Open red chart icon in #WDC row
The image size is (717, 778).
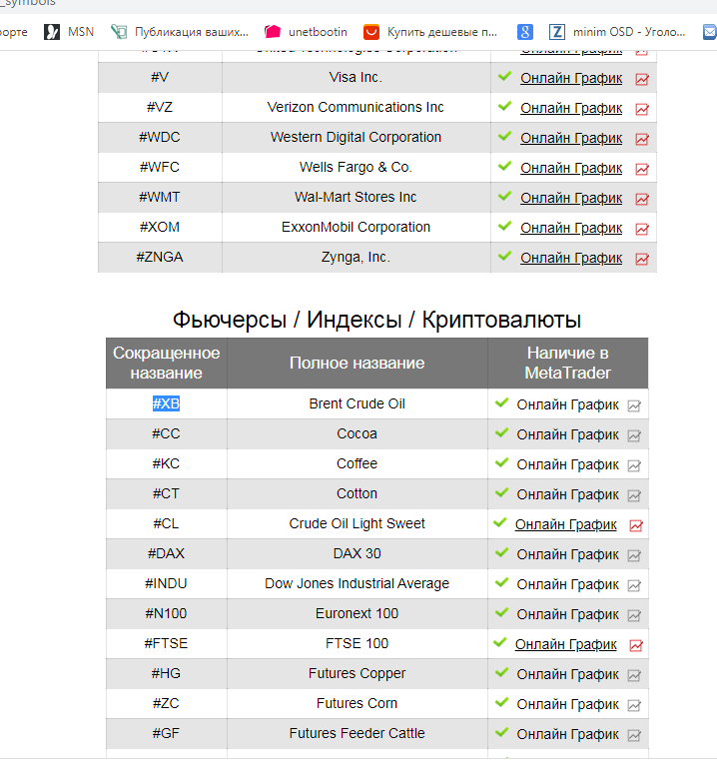642,139
